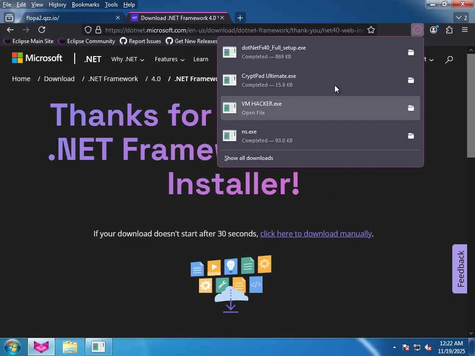Screen dimensions: 475x356
Task: Show VM HACKER.exe in its folder
Action: coord(411,108)
